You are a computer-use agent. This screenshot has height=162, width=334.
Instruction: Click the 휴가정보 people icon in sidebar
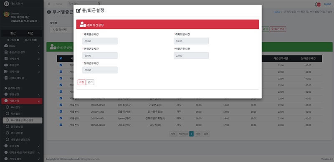[x=6, y=65]
